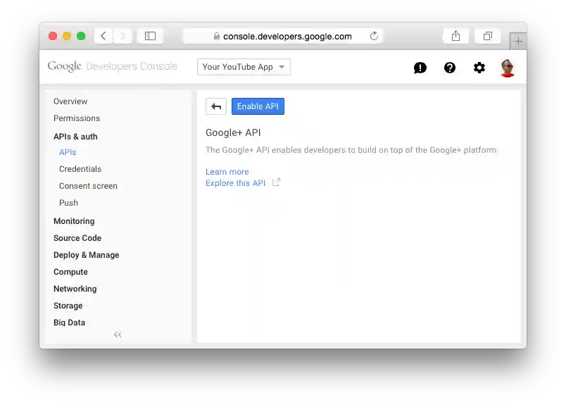
Task: Collapse the sidebar with the double chevron
Action: click(118, 335)
